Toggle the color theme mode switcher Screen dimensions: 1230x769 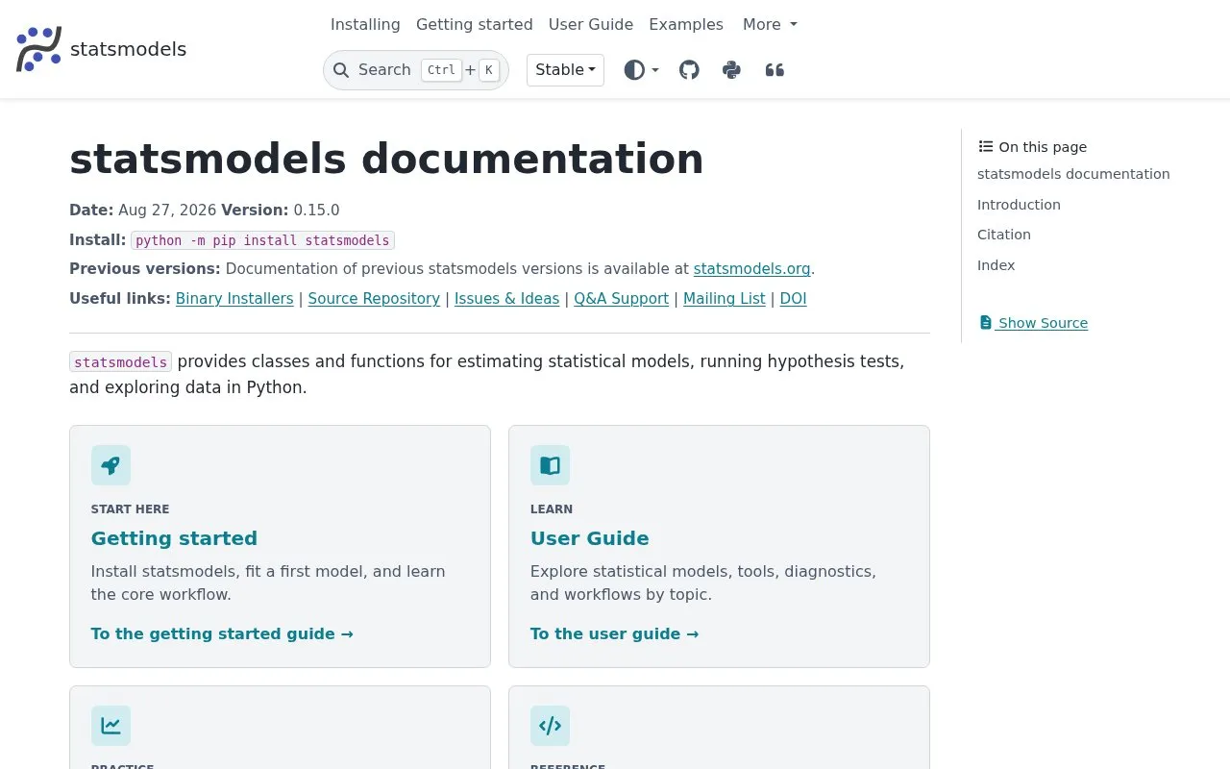641,70
